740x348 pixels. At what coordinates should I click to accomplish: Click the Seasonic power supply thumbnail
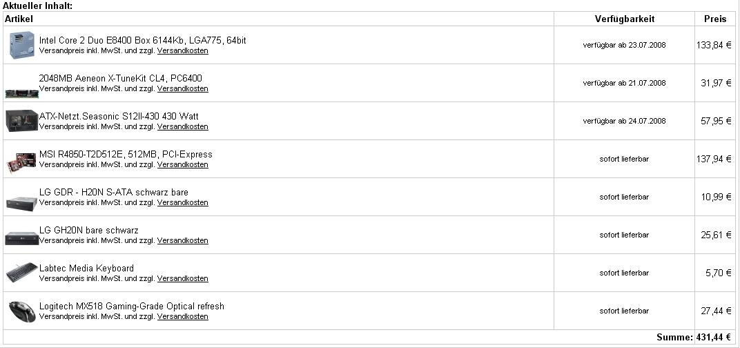tap(21, 121)
